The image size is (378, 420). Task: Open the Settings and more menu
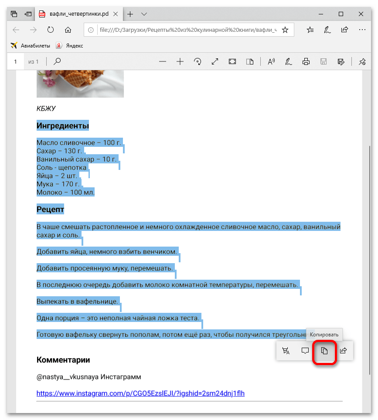point(362,30)
